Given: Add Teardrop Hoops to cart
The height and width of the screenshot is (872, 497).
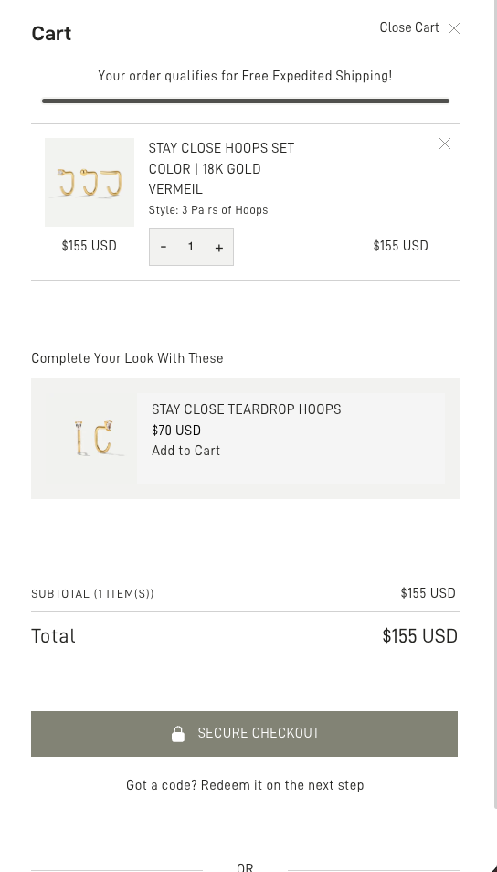Looking at the screenshot, I should click(x=185, y=451).
